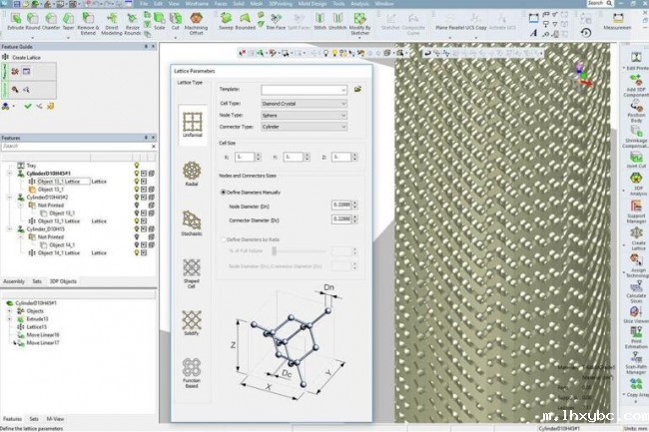Collapse Not Printed under Cylinder_D10H15

(20, 236)
